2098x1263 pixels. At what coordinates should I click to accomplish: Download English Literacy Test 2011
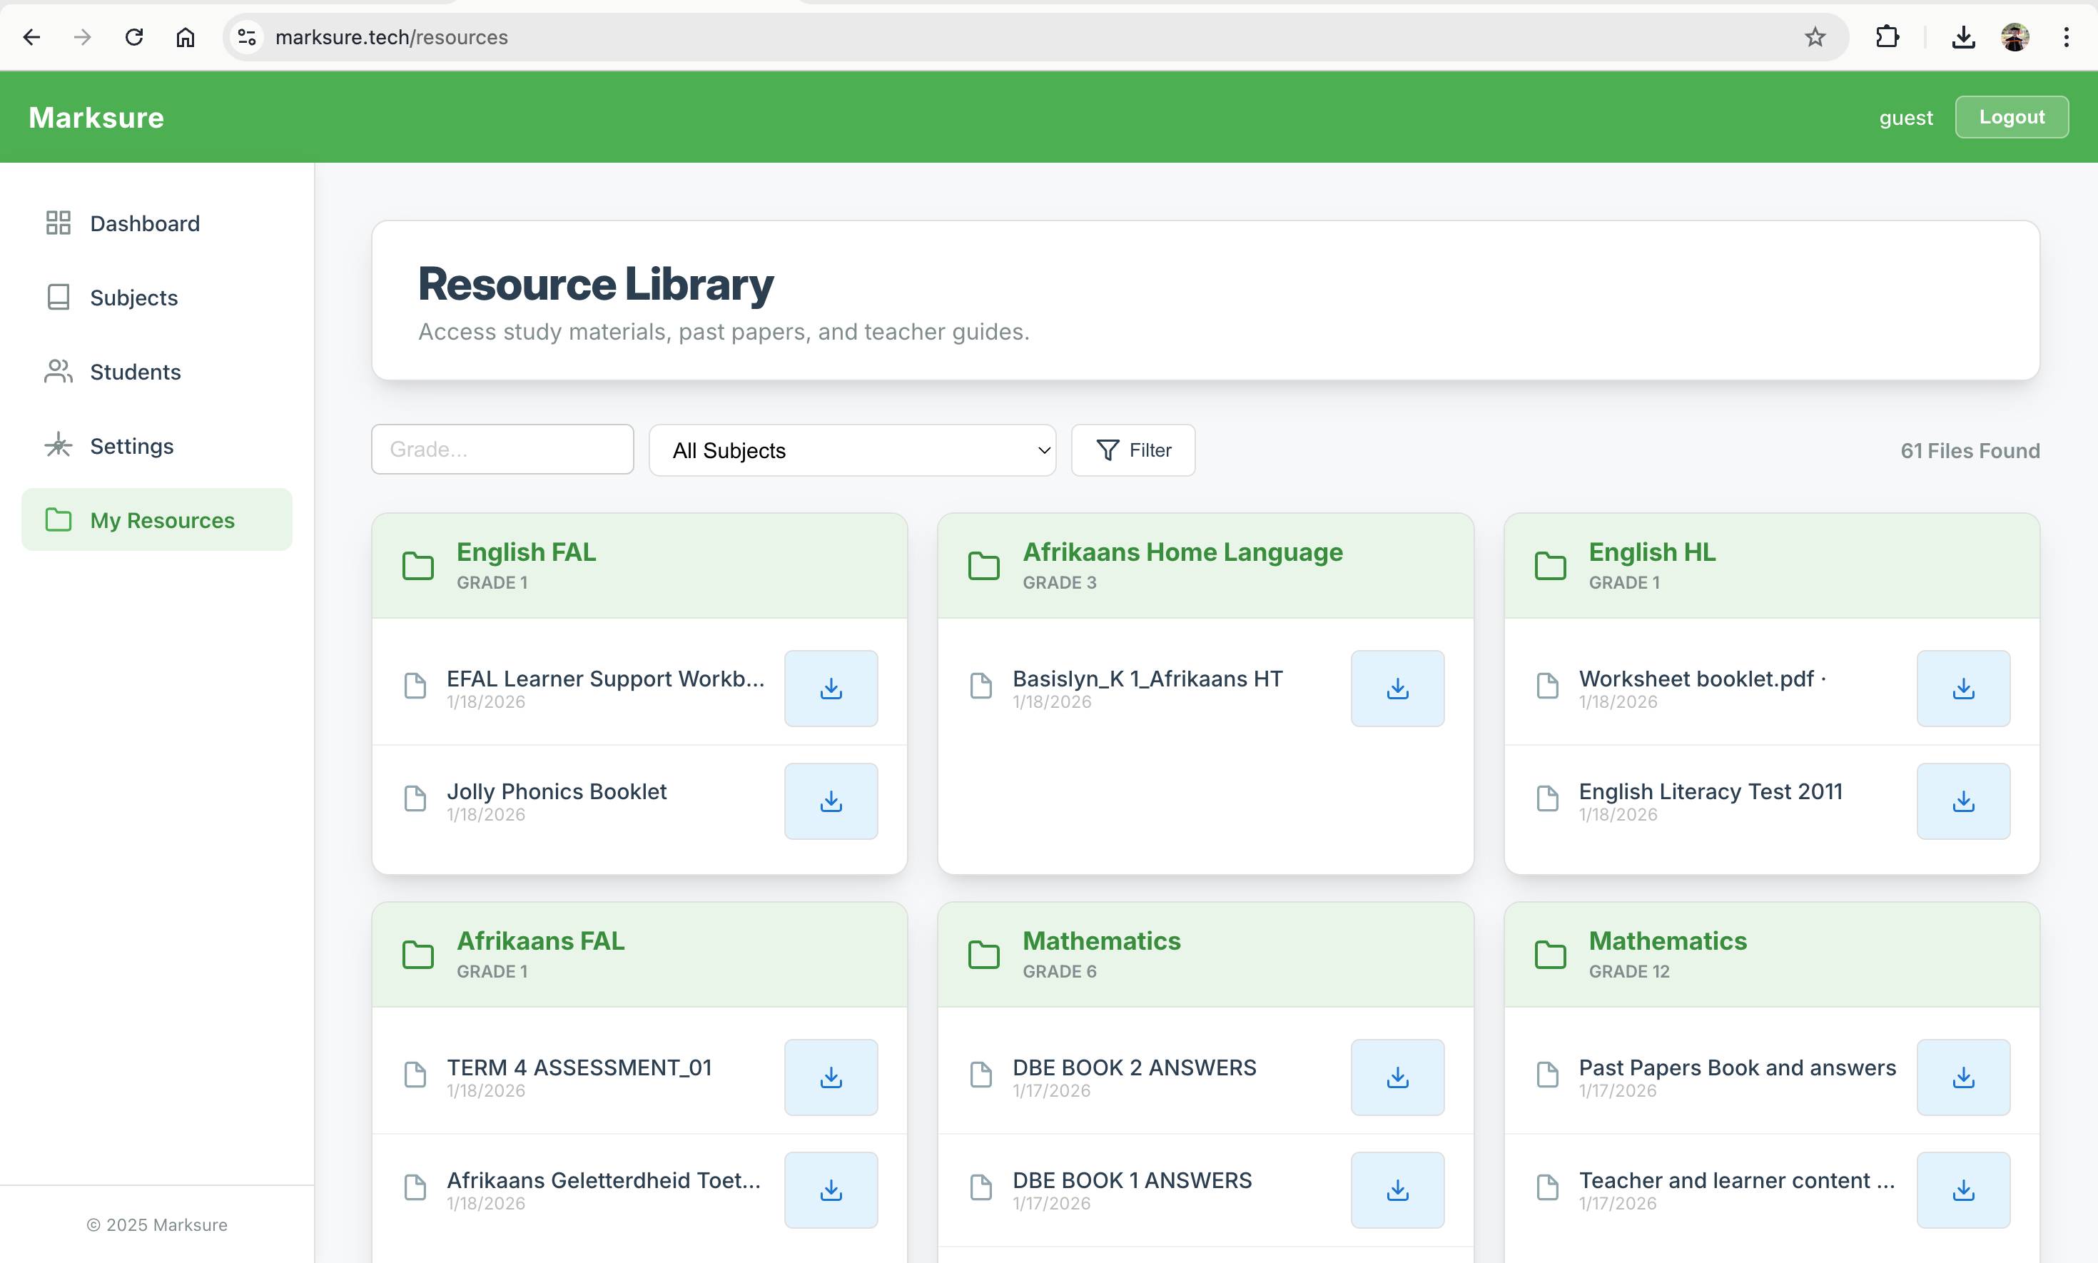tap(1962, 801)
